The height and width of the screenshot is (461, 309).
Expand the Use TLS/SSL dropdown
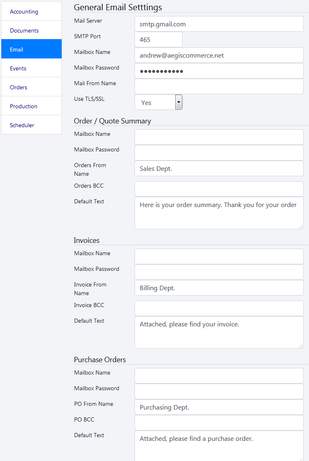click(158, 102)
